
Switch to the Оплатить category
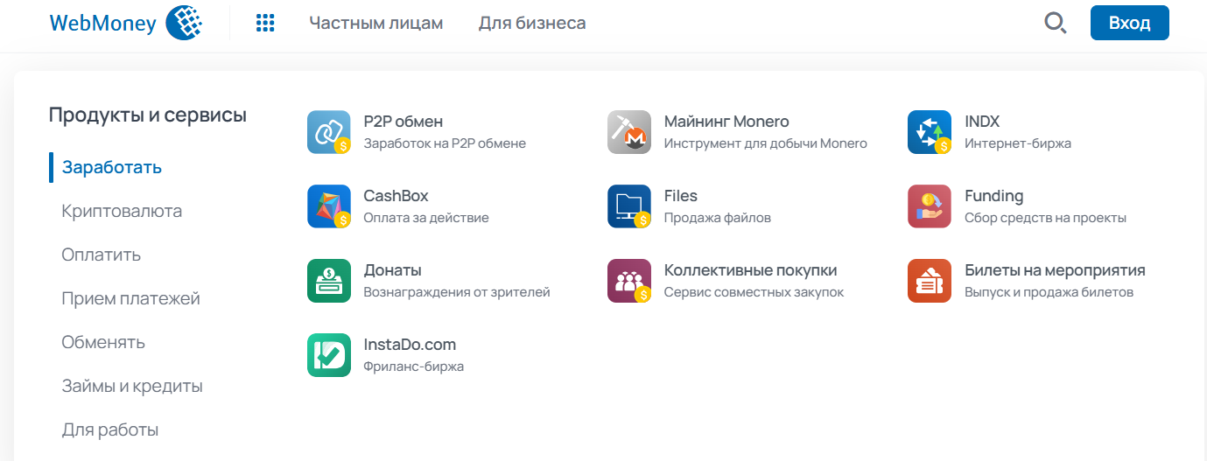coord(102,255)
